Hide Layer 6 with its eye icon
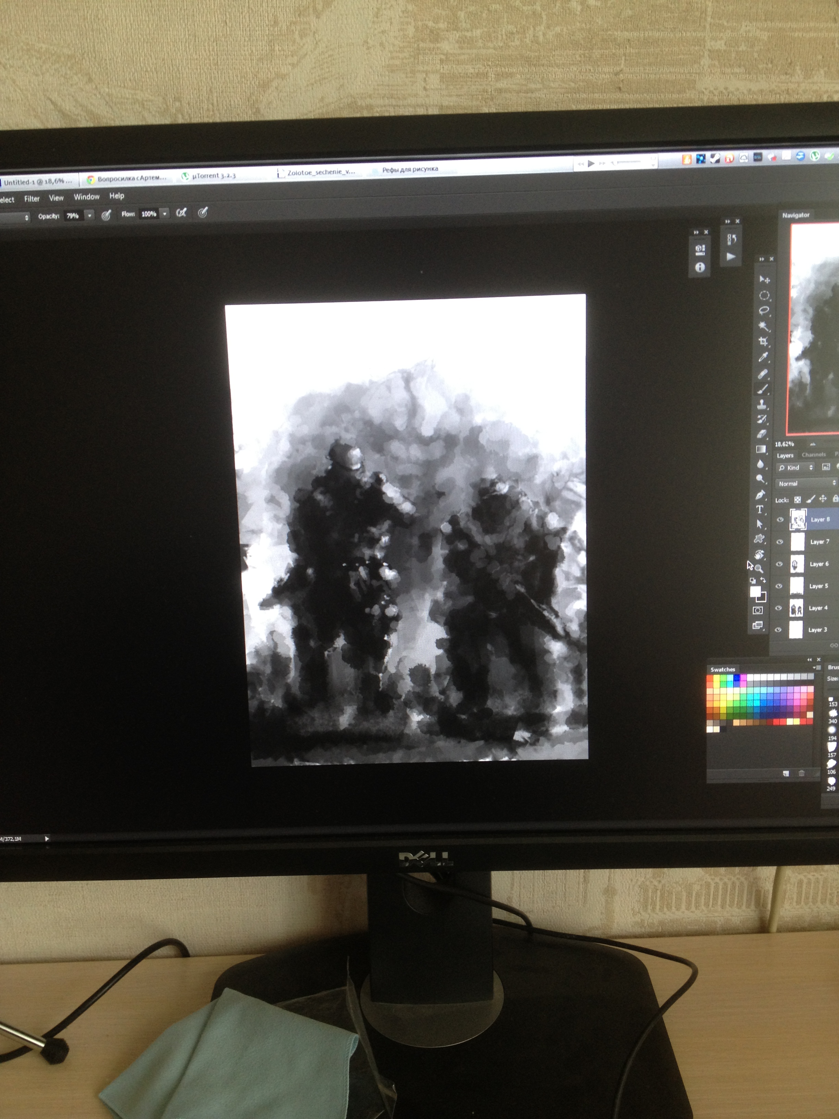Screen dimensions: 839x1119 (779, 564)
